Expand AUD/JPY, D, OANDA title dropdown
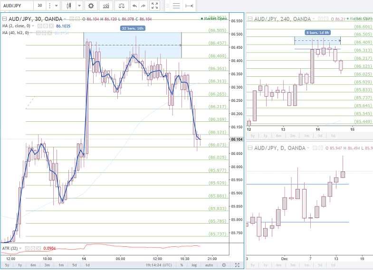373x270 pixels. tap(308, 148)
